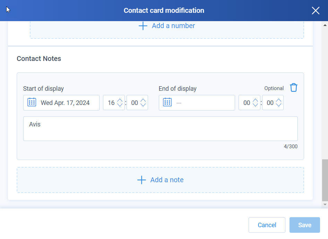This screenshot has height=239, width=328.
Task: Cancel the contact card changes
Action: [267, 225]
